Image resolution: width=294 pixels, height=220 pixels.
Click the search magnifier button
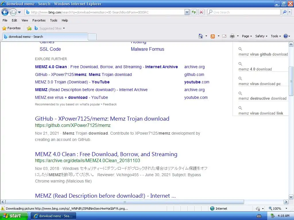click(285, 12)
